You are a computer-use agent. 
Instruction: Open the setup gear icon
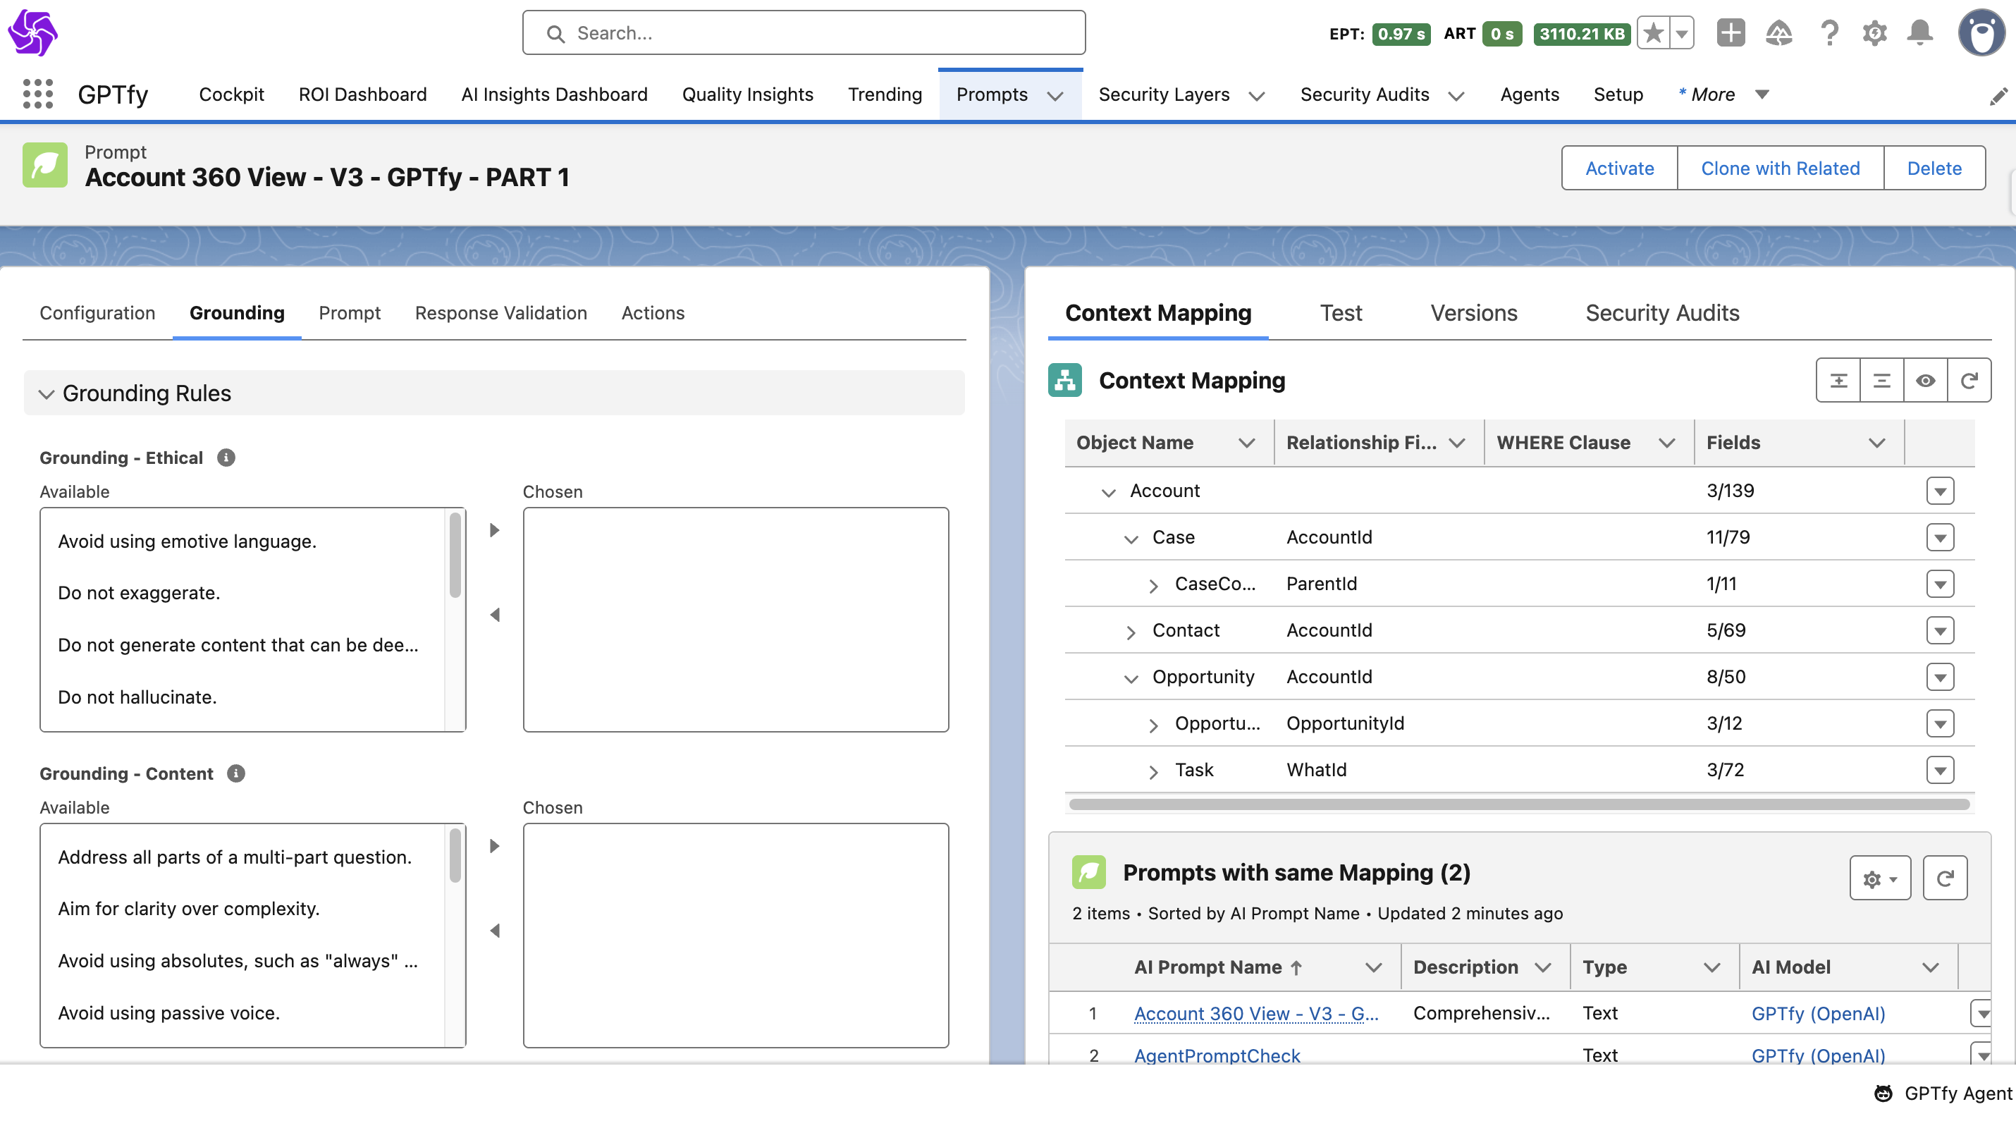1874,33
